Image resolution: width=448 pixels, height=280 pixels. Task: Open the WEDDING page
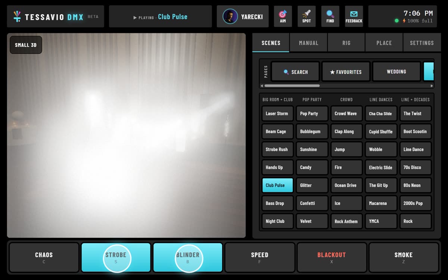(x=396, y=72)
